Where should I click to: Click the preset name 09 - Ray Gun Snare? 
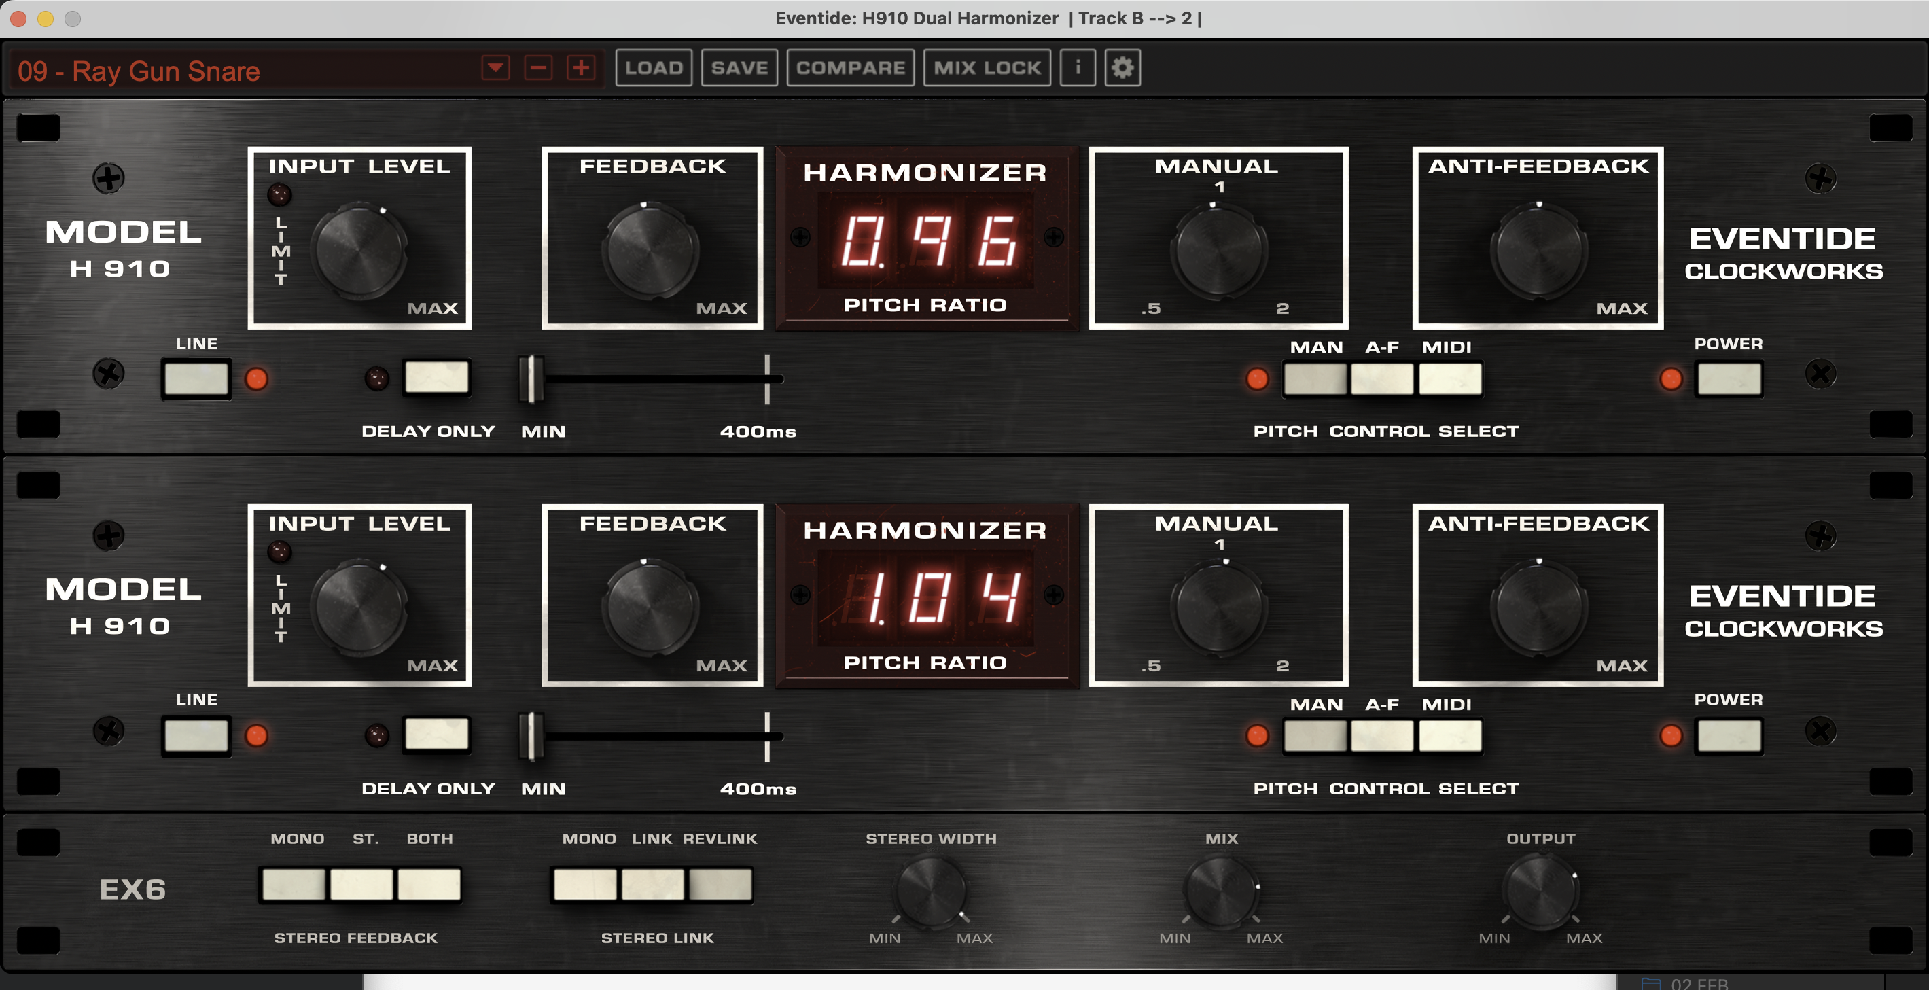click(x=139, y=71)
